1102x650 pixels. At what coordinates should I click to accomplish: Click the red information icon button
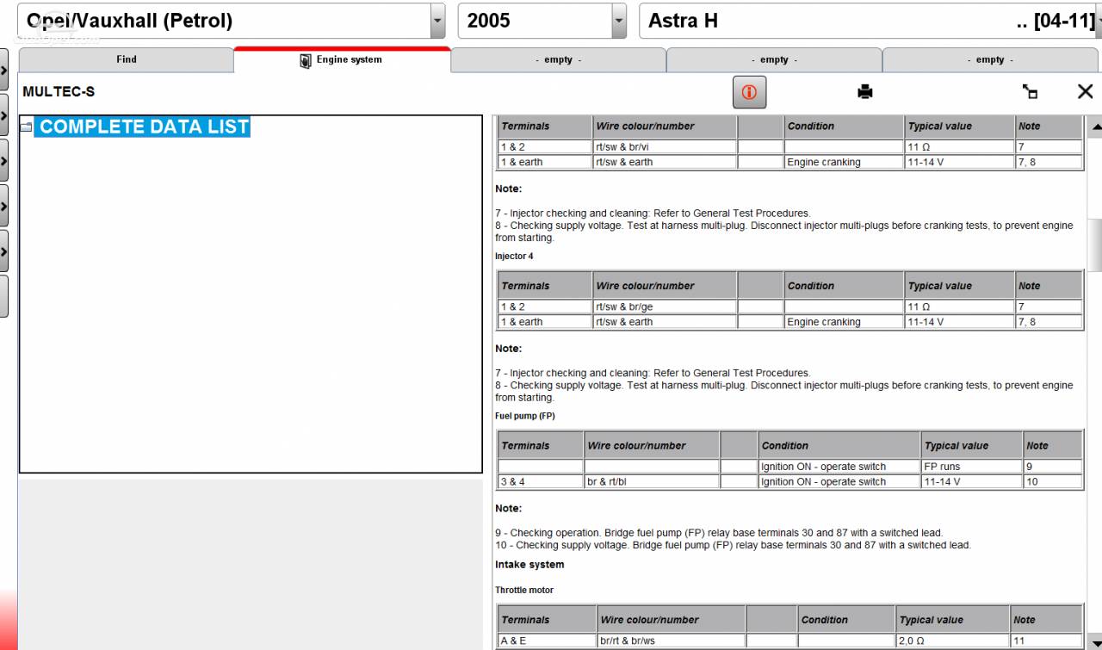click(x=749, y=92)
